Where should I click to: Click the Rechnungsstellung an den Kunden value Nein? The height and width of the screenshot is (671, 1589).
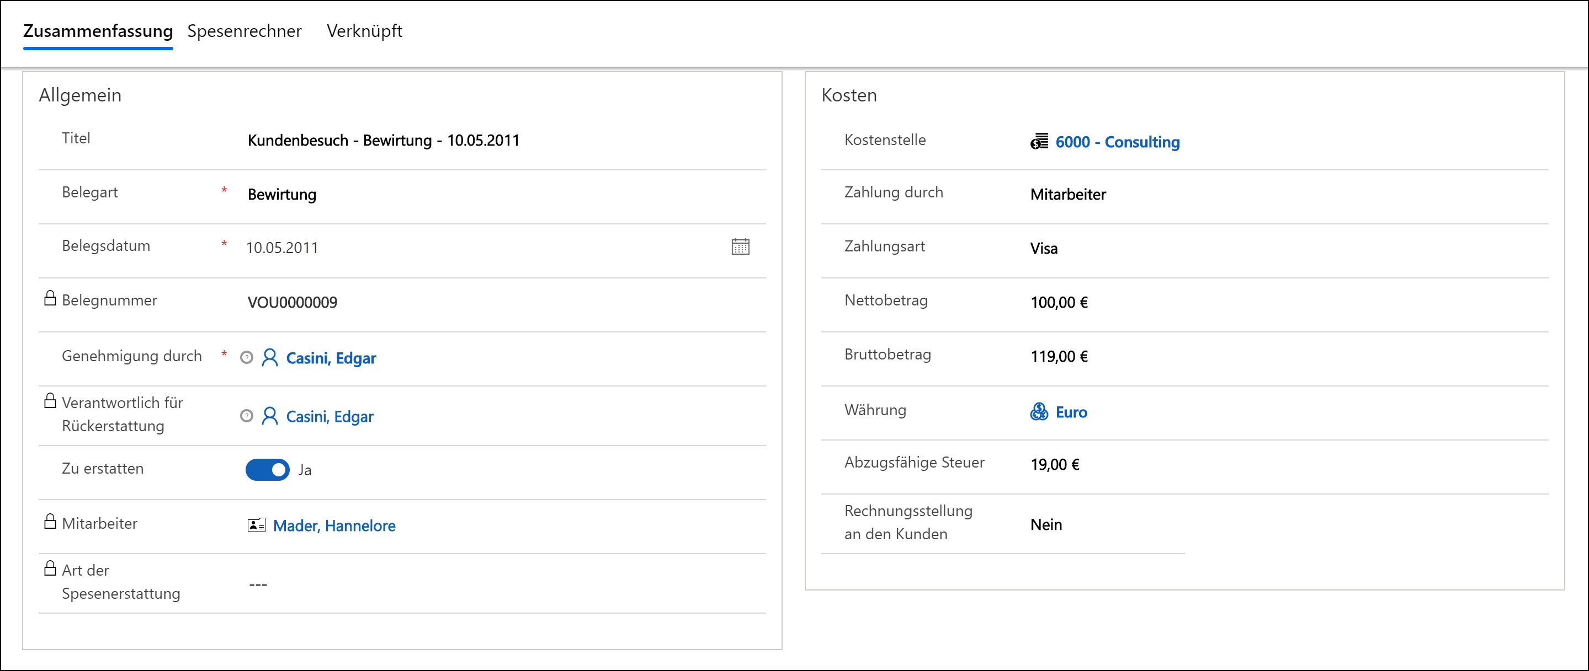1046,524
